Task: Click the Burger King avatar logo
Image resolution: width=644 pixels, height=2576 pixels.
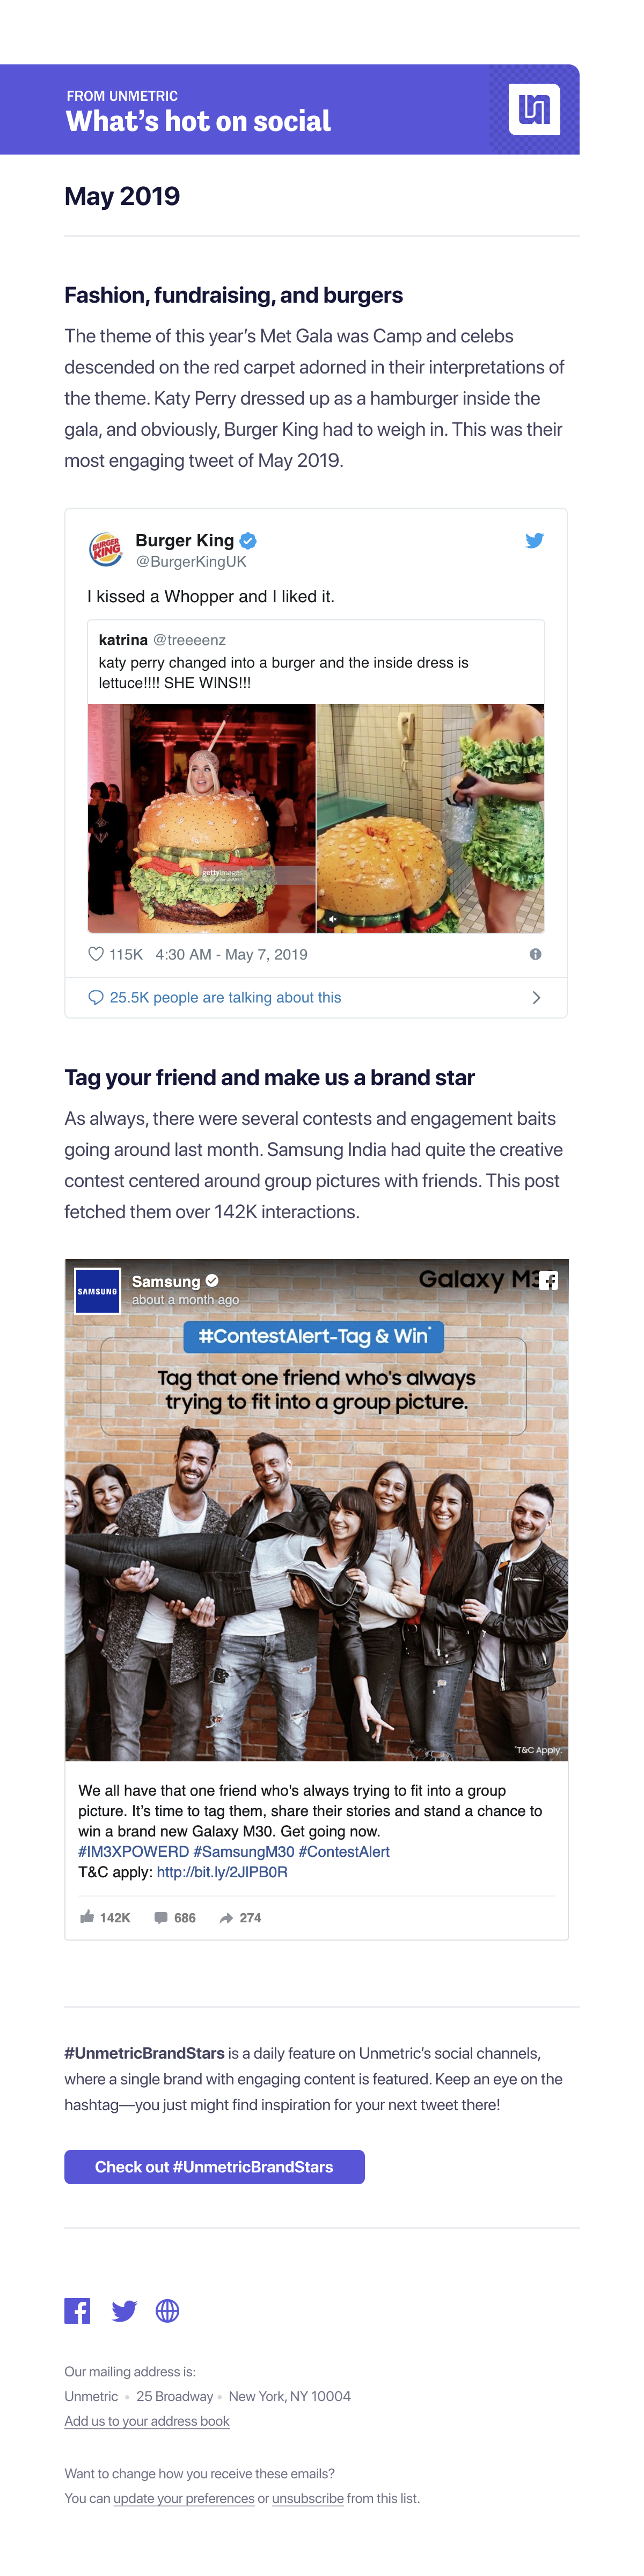Action: [x=106, y=549]
